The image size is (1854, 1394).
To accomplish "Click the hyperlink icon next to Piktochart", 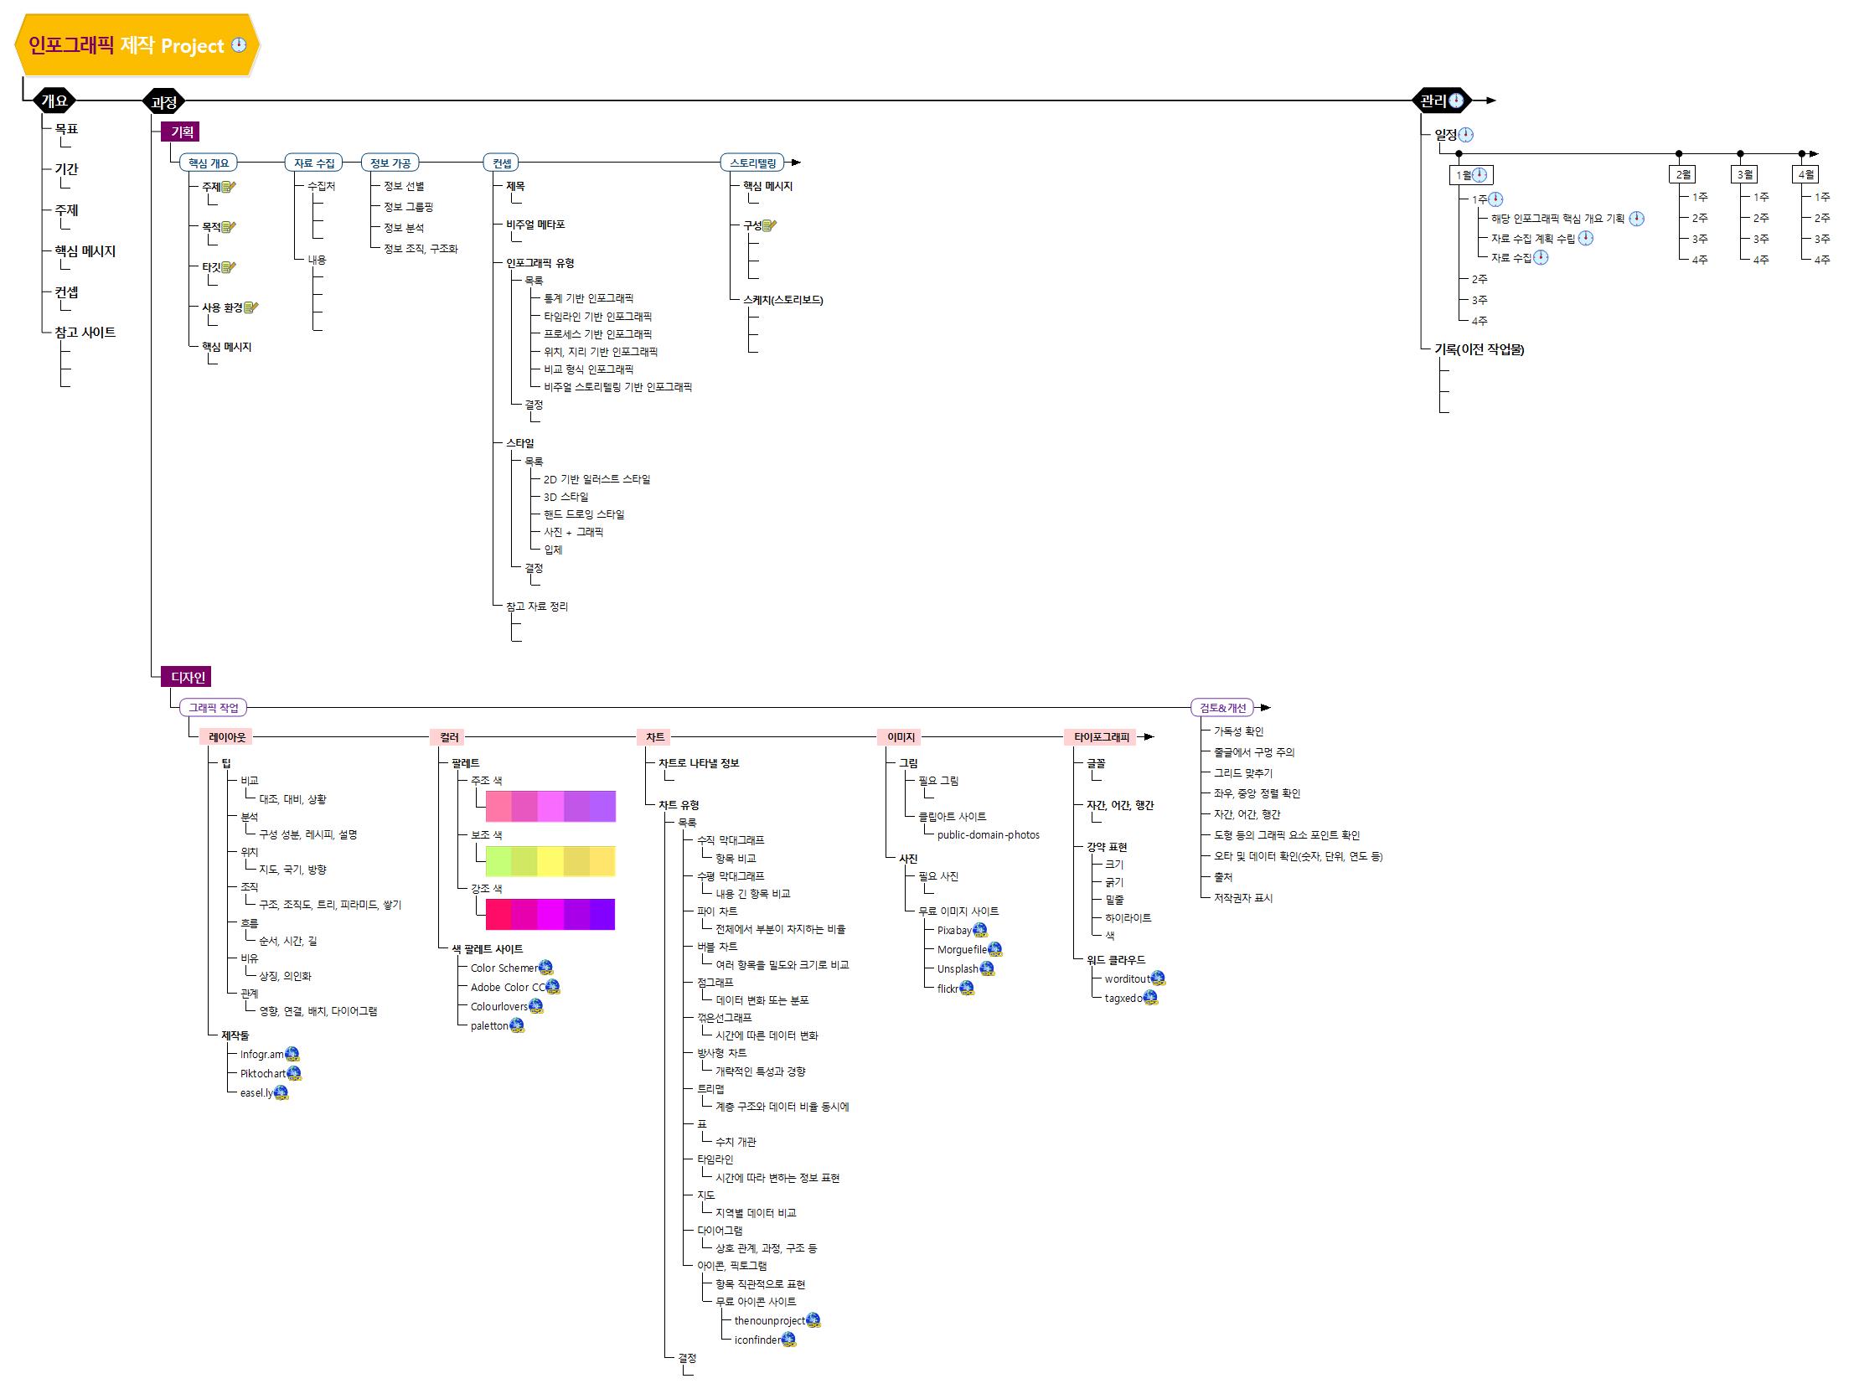I will 294,1074.
